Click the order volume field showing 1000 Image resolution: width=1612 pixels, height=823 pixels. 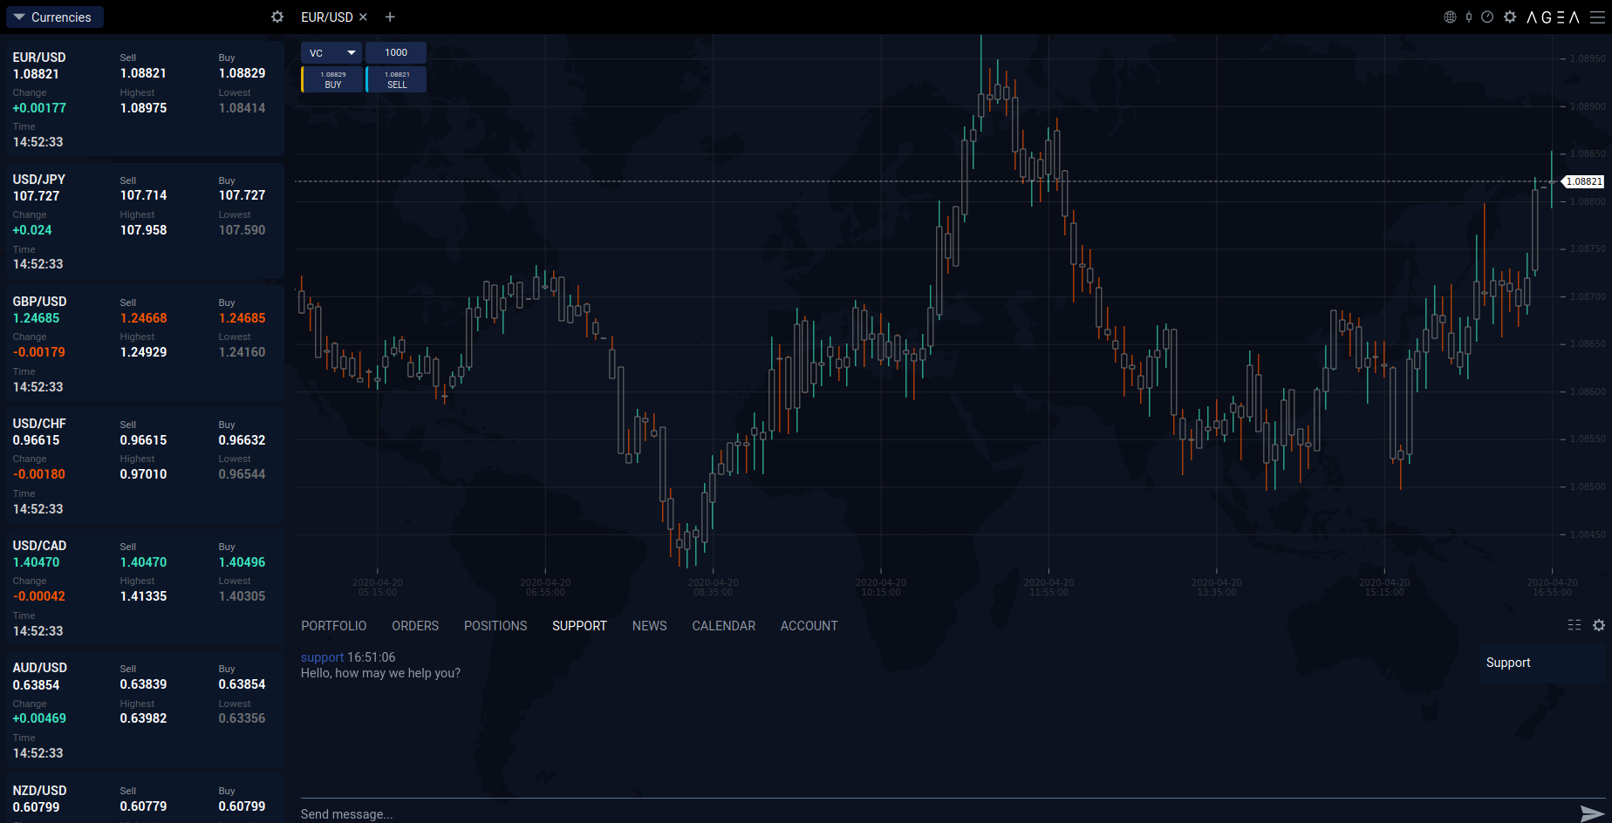coord(396,53)
